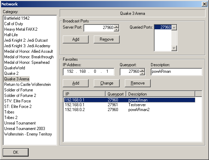Choose Soldier of Fortune 2 category
209x160 pixels.
pos(20,96)
